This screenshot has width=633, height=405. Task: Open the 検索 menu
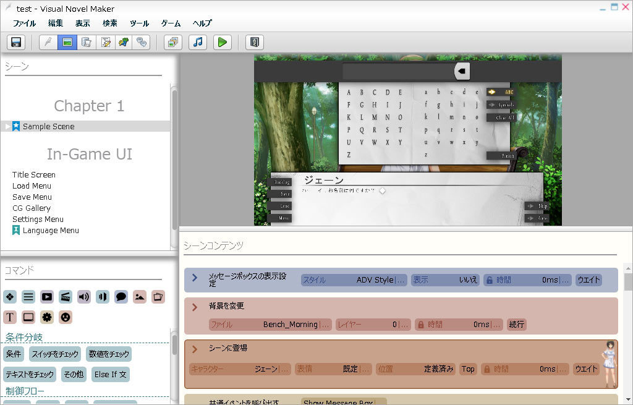[110, 23]
